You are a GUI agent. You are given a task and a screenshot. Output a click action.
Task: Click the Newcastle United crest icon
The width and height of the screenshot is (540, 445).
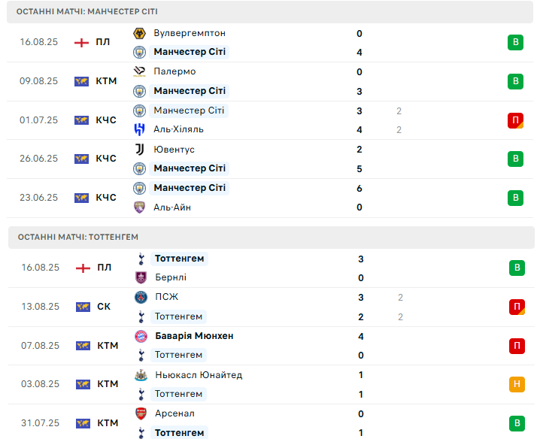coord(140,375)
